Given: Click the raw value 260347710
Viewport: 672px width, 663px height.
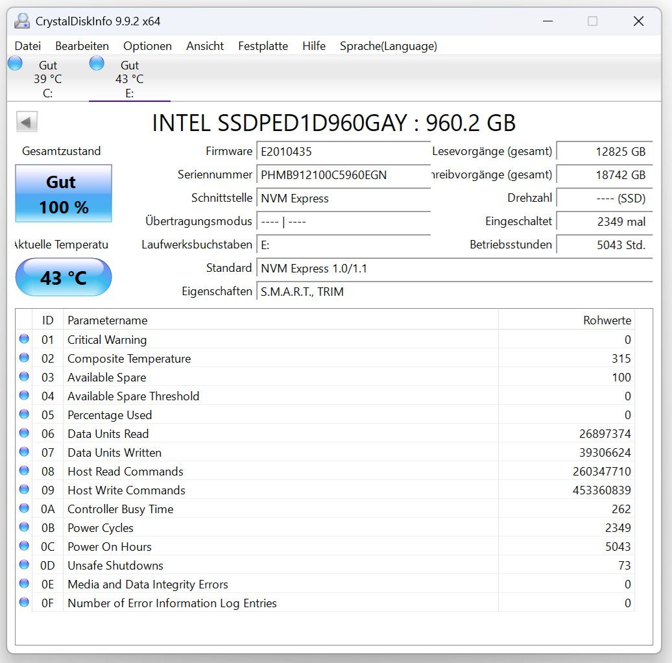Looking at the screenshot, I should click(x=602, y=472).
